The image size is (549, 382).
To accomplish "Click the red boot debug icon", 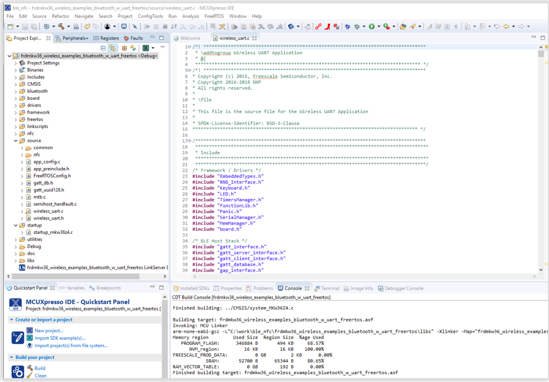I will [327, 27].
